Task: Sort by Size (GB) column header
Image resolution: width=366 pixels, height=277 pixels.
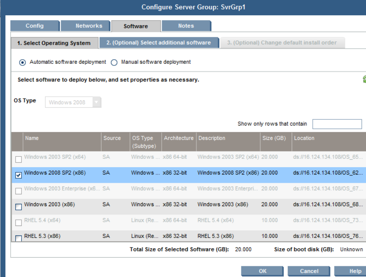Action: pyautogui.click(x=274, y=138)
